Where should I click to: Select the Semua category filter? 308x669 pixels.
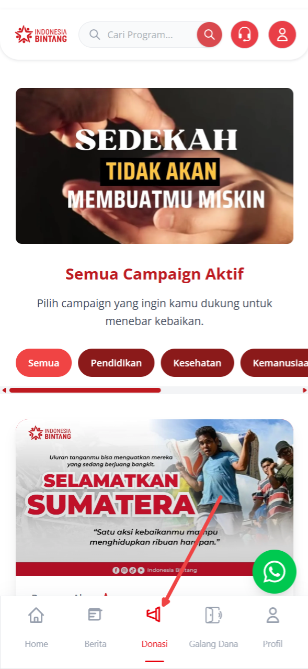[x=43, y=363]
